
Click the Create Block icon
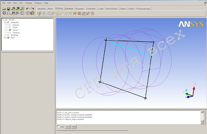click(39, 13)
